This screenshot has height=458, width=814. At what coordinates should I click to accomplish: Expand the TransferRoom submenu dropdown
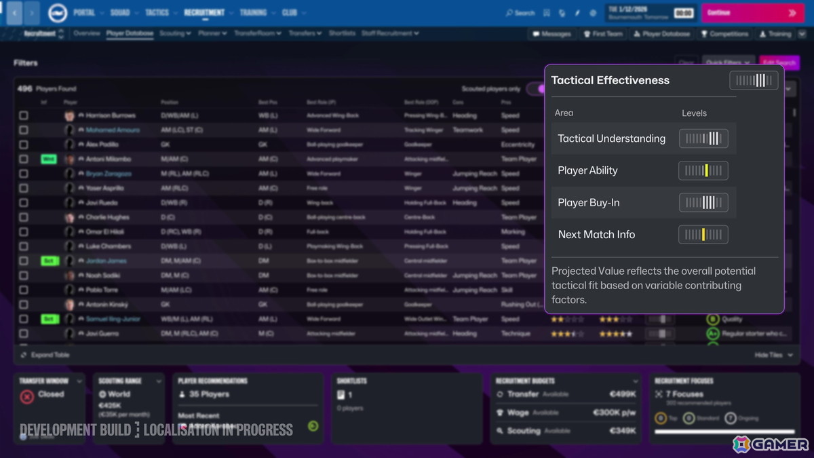[258, 33]
